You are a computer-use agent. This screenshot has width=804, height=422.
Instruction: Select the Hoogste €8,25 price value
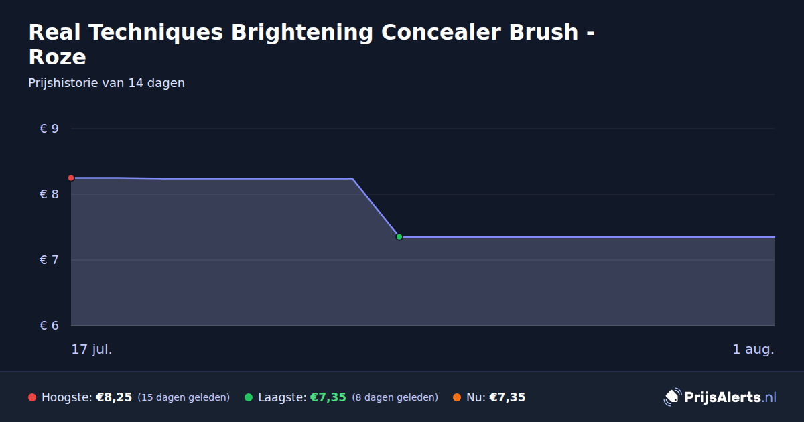[114, 397]
